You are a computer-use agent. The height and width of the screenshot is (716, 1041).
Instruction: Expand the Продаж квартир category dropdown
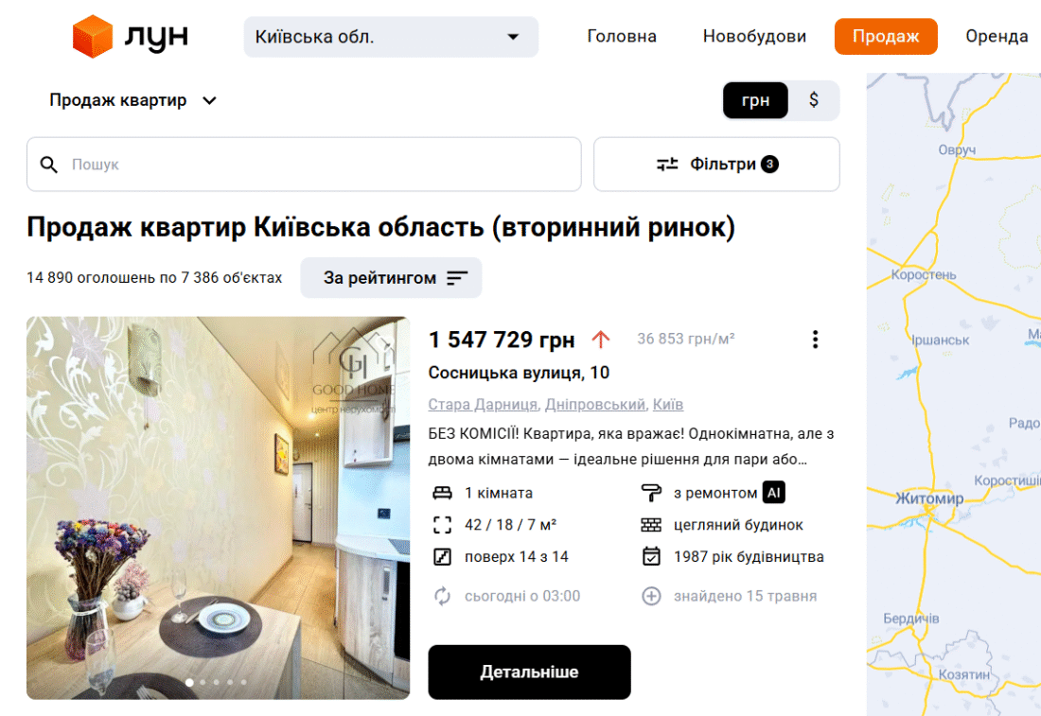click(x=132, y=100)
